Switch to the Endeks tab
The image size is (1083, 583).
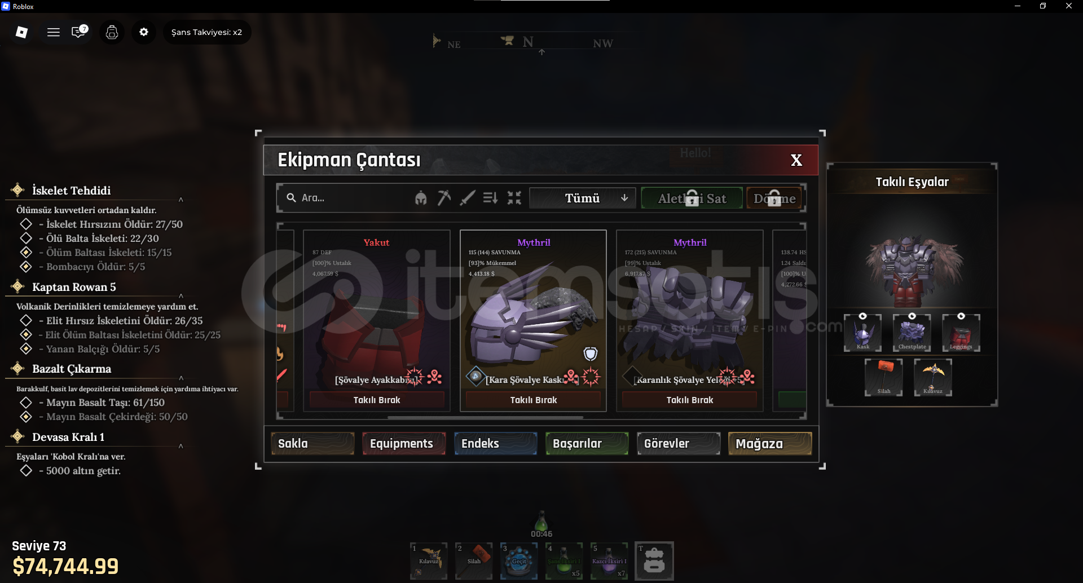point(496,444)
